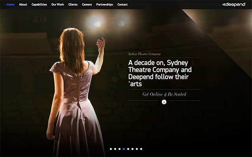Open the Contact page
This screenshot has height=157, width=252.
tap(122, 4)
